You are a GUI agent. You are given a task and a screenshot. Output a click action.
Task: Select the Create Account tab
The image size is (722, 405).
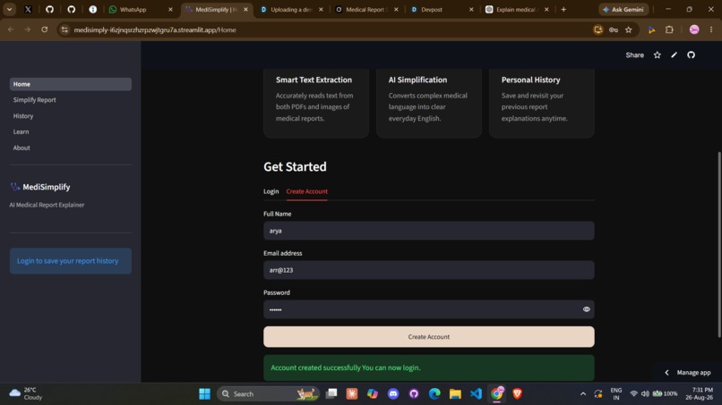tap(306, 191)
